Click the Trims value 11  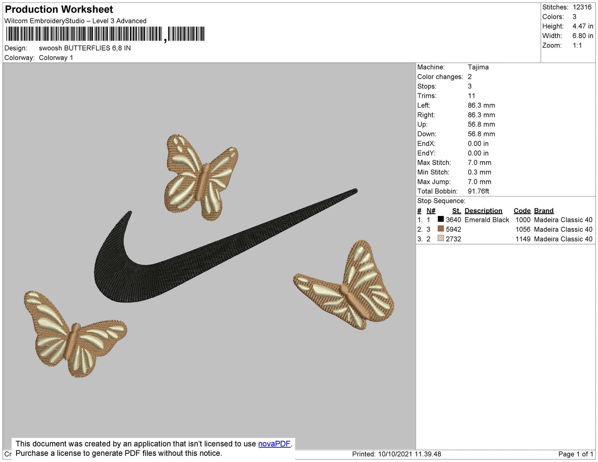(x=471, y=96)
